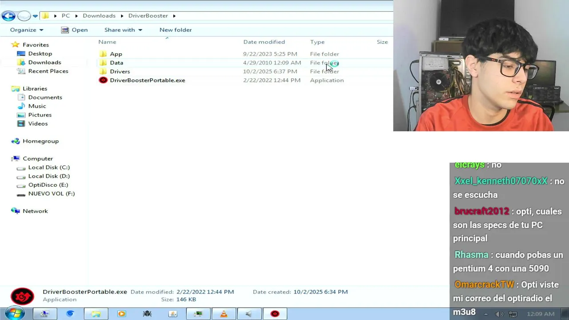569x320 pixels.
Task: Sort by Date modified column header
Action: click(x=264, y=42)
